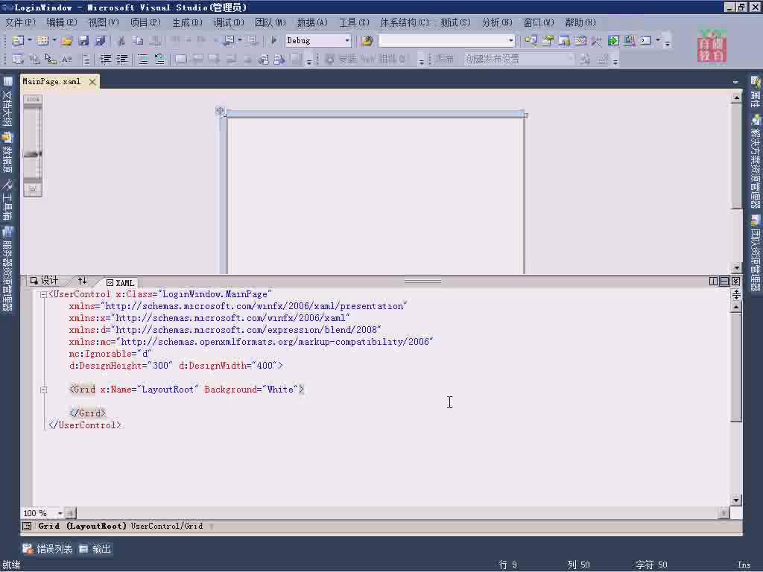The width and height of the screenshot is (763, 572).
Task: Click the Find in Files icon beside Debug
Action: point(367,41)
